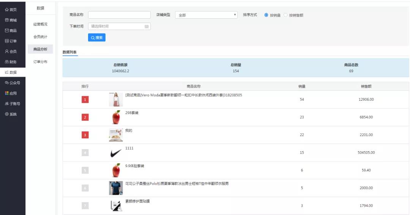Open 系统 settings section
Image resolution: width=410 pixels, height=215 pixels.
point(11,114)
